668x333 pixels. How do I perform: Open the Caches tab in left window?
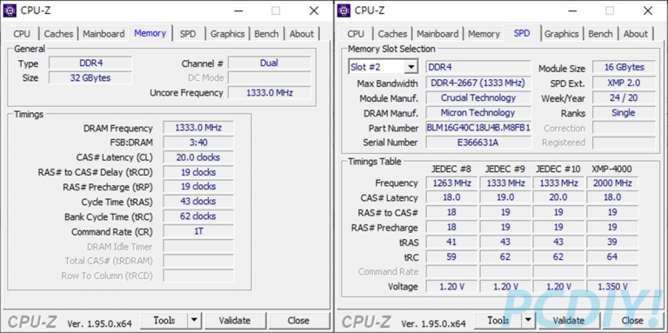point(58,34)
